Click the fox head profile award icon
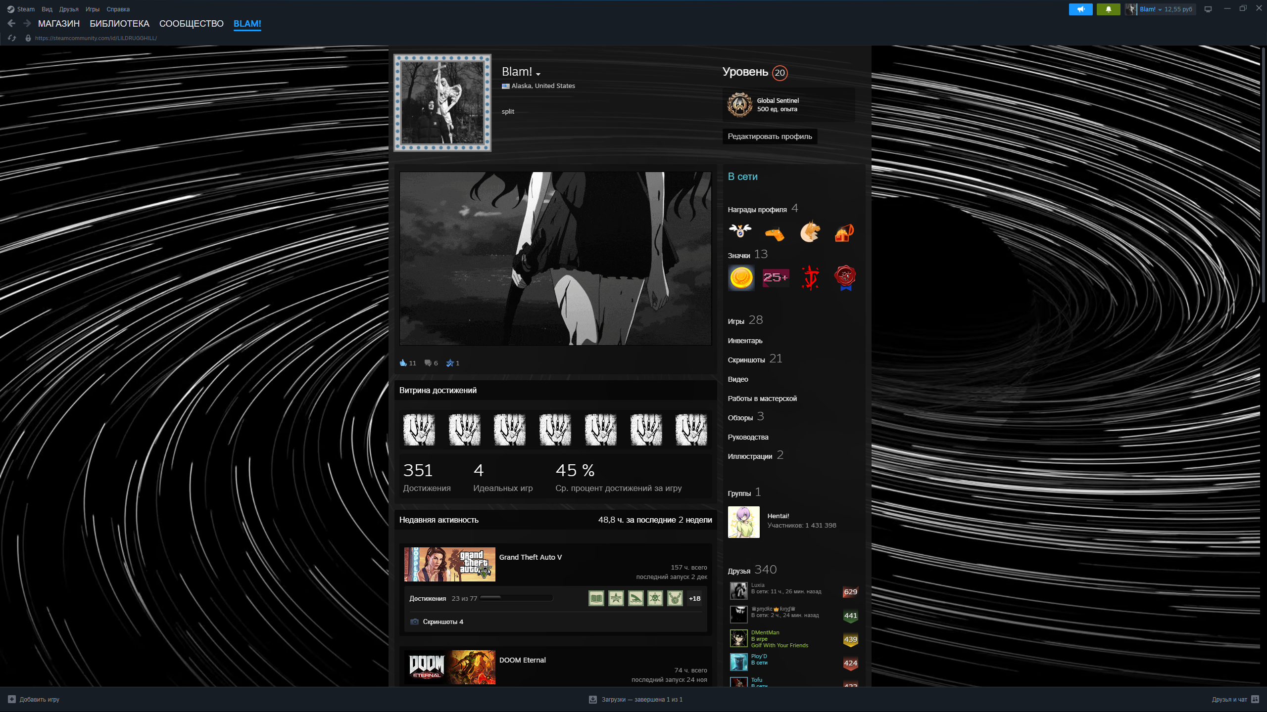 pos(810,231)
